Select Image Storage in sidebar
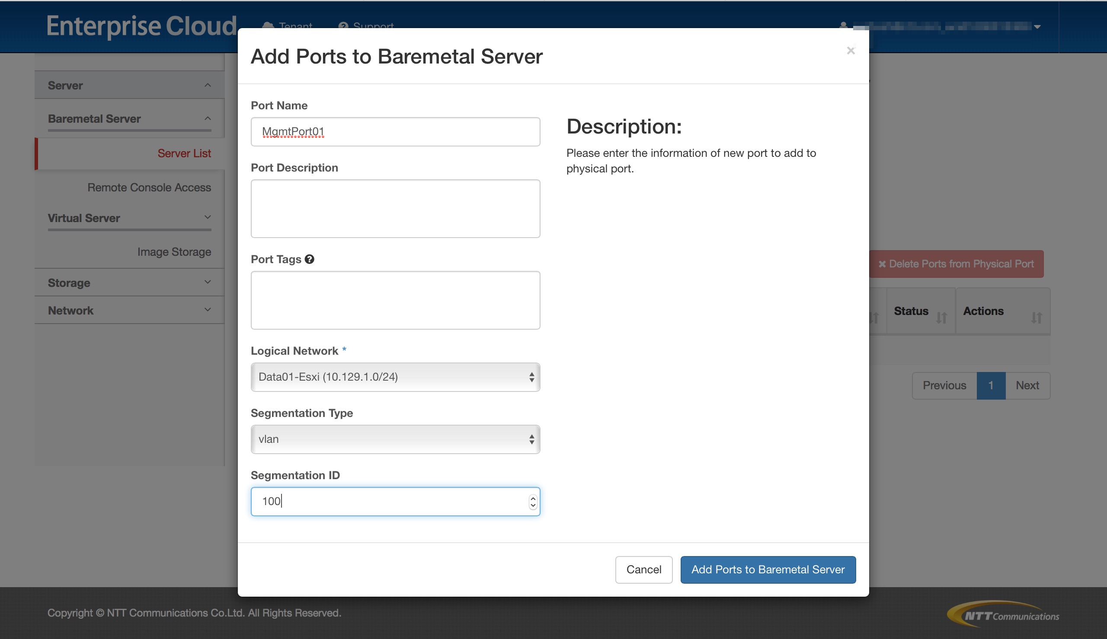This screenshot has width=1107, height=639. [x=174, y=252]
